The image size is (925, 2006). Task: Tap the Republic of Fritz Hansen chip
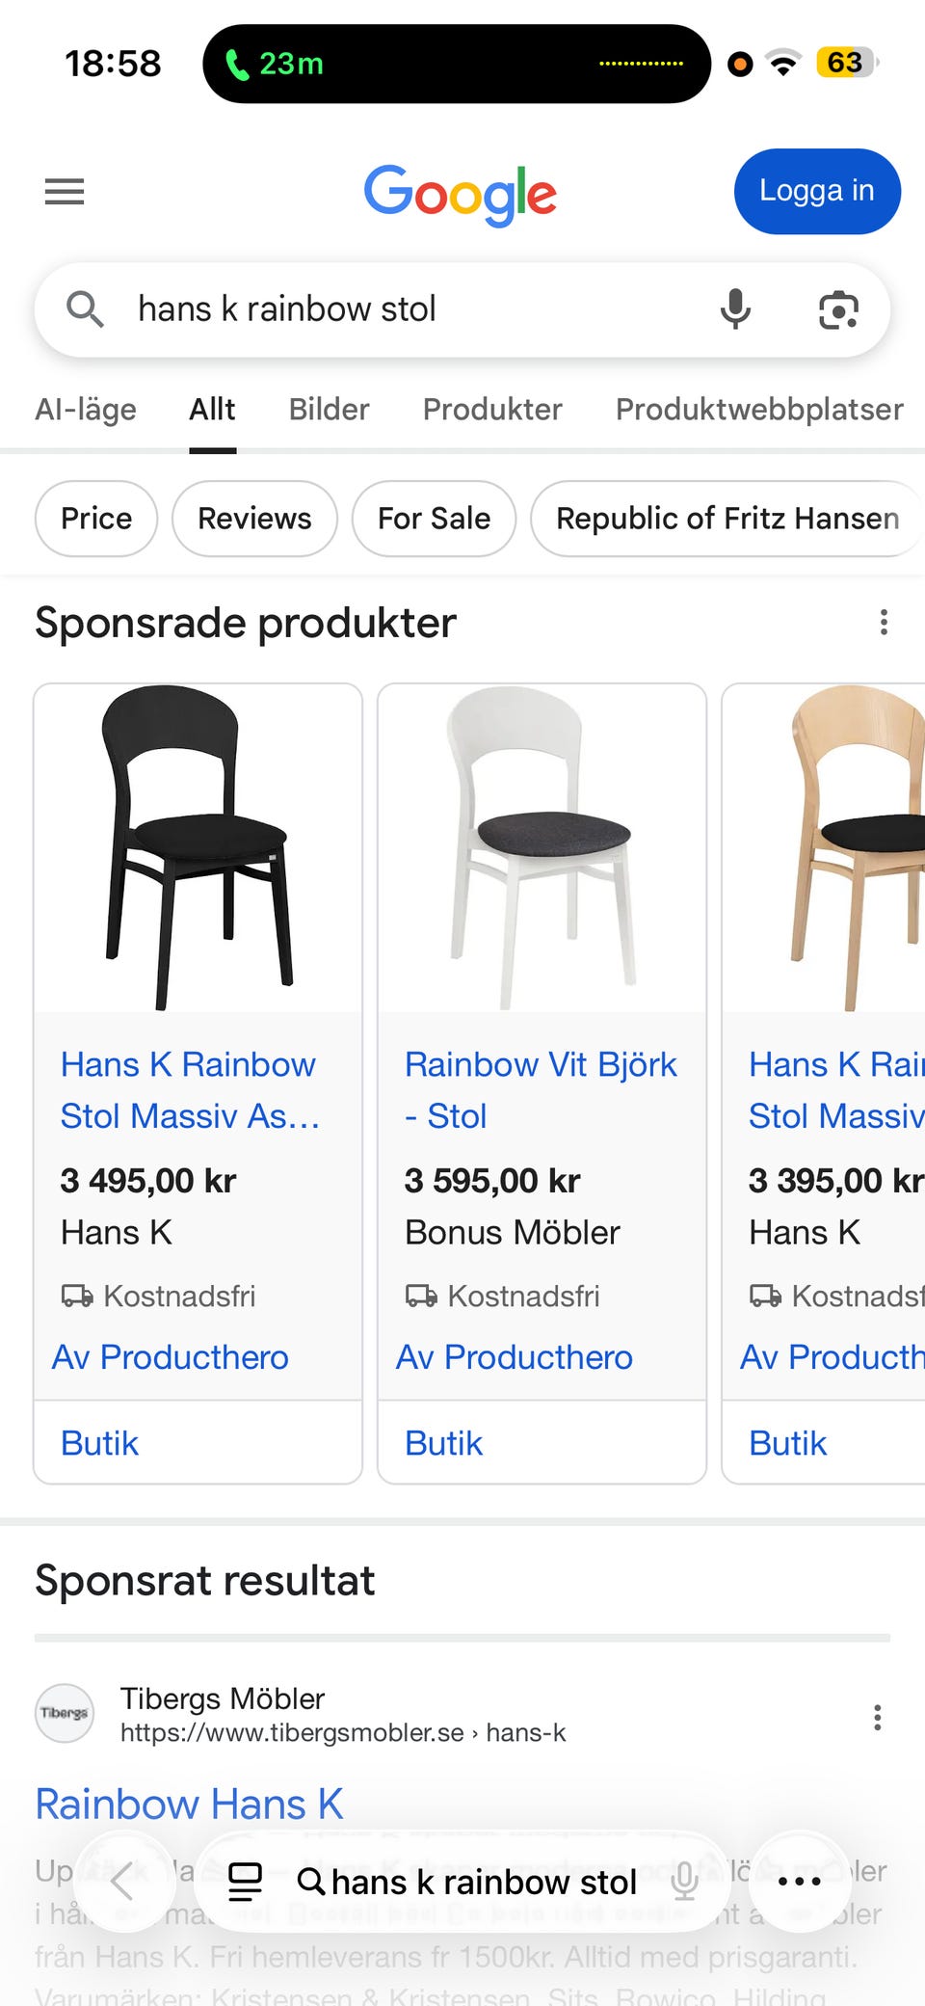click(x=727, y=519)
